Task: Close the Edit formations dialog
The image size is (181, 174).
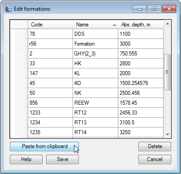Action: (x=169, y=9)
